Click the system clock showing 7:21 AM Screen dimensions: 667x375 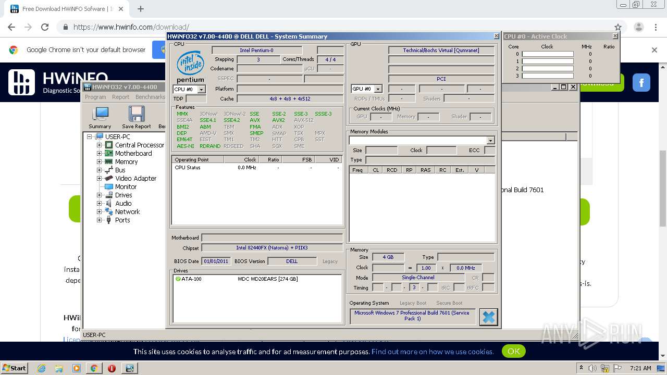640,368
